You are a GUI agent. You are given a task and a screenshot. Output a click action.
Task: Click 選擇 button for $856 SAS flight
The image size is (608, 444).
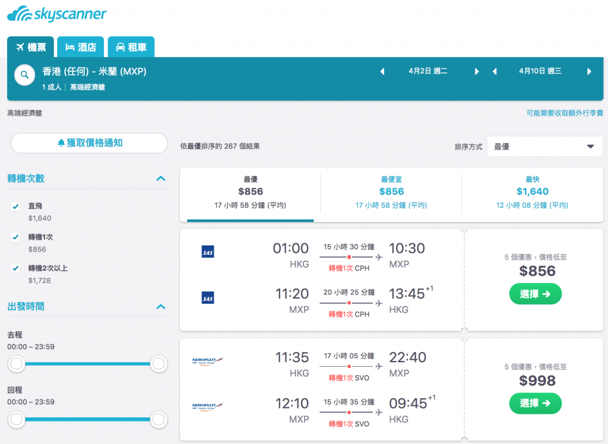536,294
